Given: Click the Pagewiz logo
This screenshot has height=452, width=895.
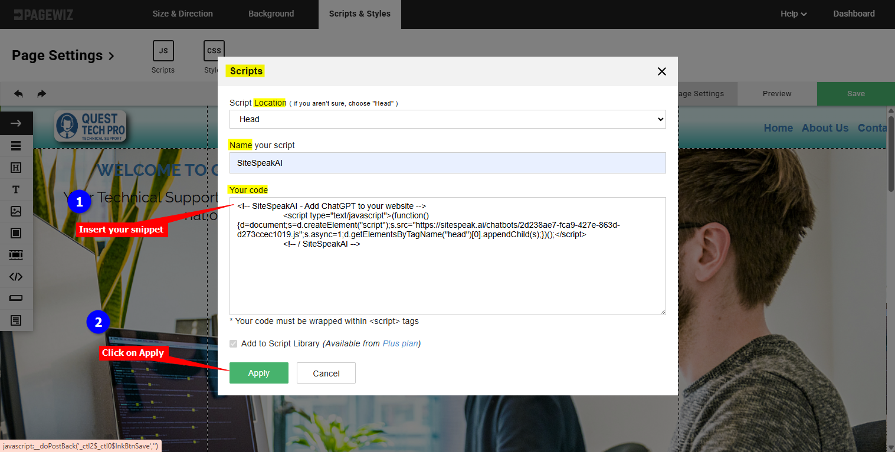Looking at the screenshot, I should pos(44,14).
